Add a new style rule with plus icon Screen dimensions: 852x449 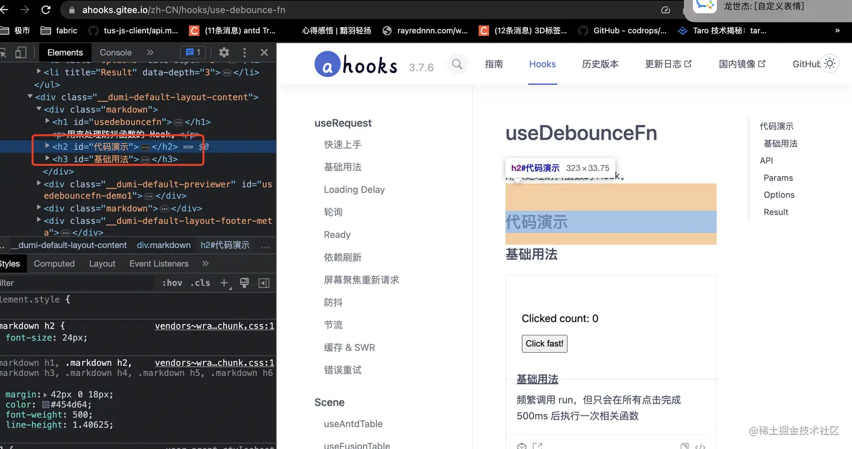224,283
